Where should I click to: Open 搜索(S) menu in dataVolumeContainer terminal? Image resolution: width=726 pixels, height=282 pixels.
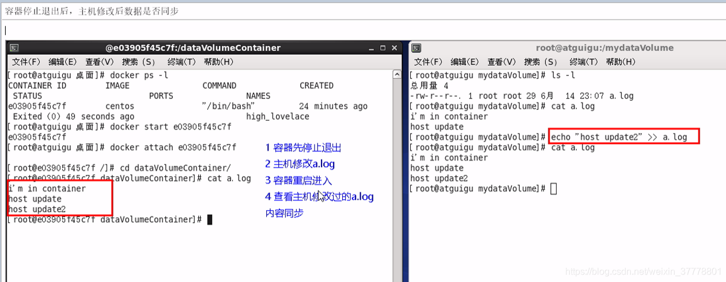(139, 62)
